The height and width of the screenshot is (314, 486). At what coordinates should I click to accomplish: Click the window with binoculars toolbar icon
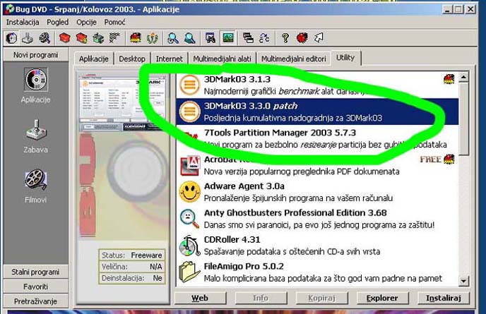click(x=211, y=38)
